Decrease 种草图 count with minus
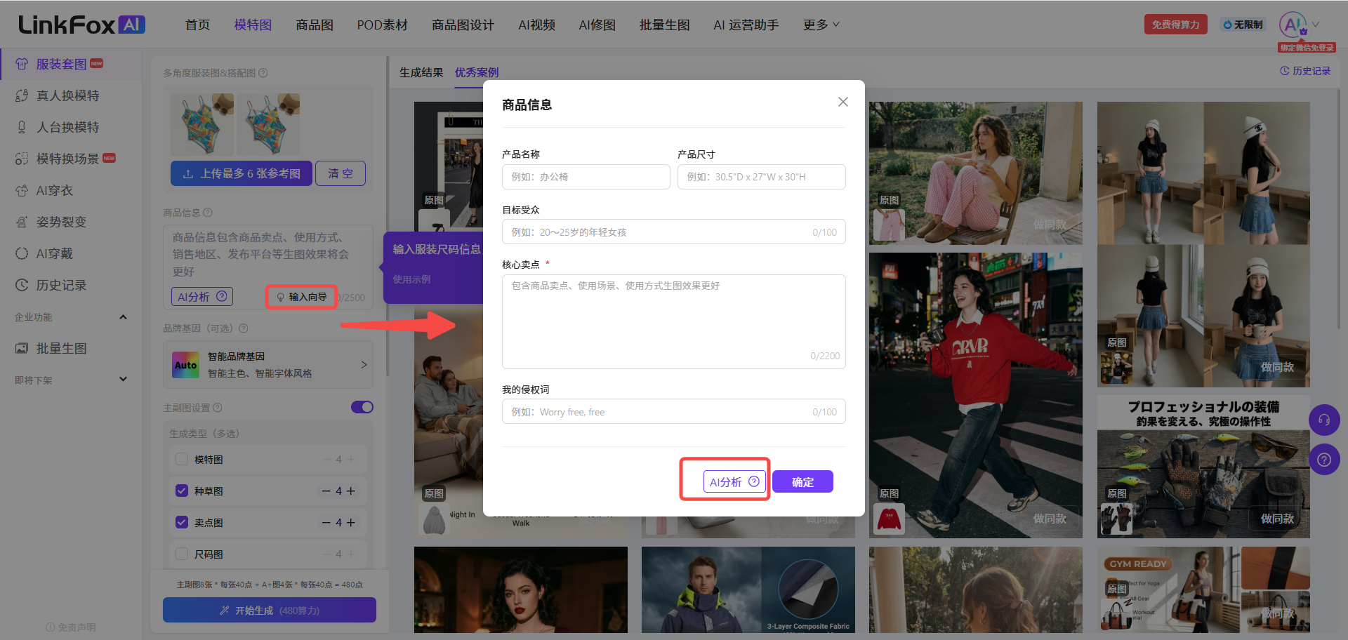1348x640 pixels. [326, 491]
